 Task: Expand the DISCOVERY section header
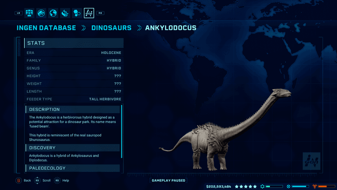click(72, 148)
